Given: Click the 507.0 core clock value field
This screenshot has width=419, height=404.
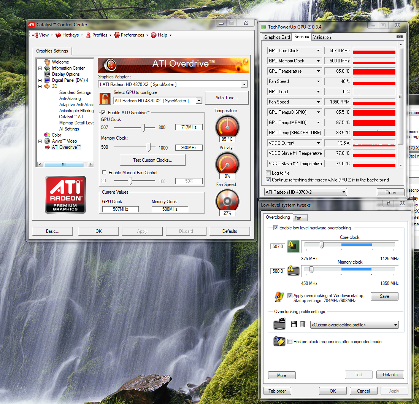Looking at the screenshot, I should coord(278,247).
